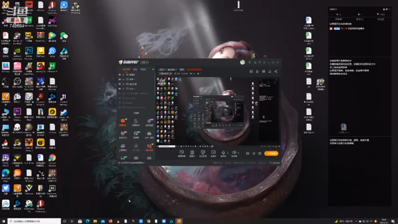Expand the dropdown arrow next to microphone

228,152
